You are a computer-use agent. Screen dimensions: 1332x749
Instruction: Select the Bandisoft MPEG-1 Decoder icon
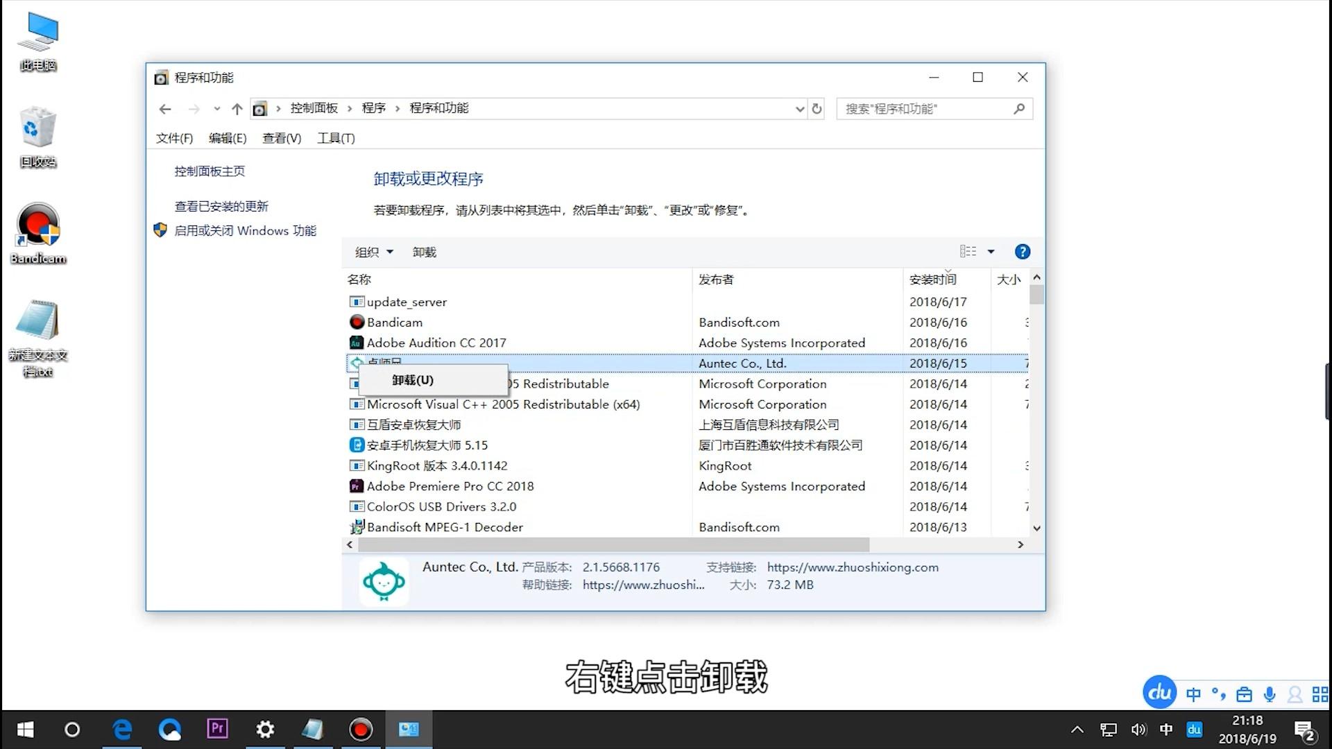357,527
